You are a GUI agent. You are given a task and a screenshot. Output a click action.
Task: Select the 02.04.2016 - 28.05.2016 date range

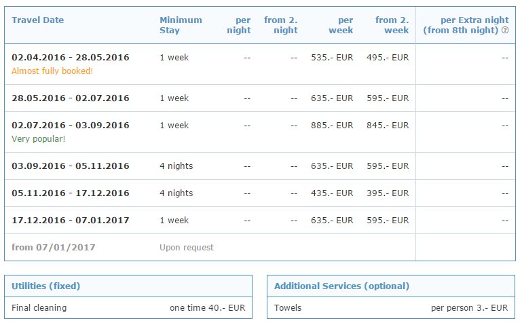[71, 58]
